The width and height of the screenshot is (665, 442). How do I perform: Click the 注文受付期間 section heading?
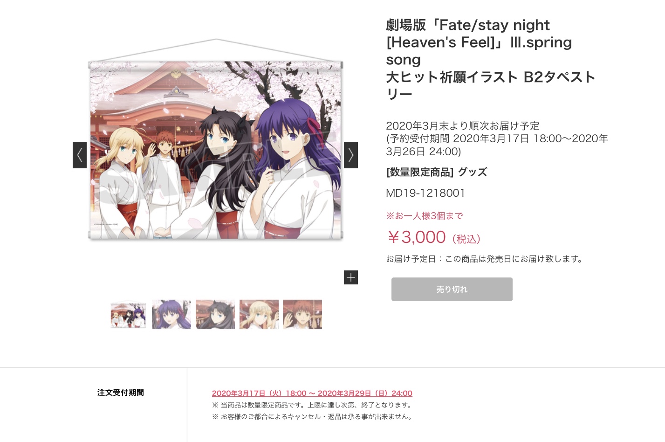click(121, 393)
